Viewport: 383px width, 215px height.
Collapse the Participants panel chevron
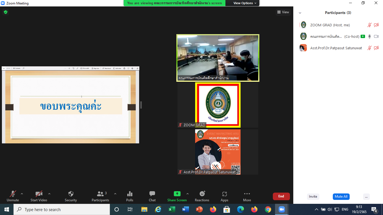pyautogui.click(x=300, y=13)
